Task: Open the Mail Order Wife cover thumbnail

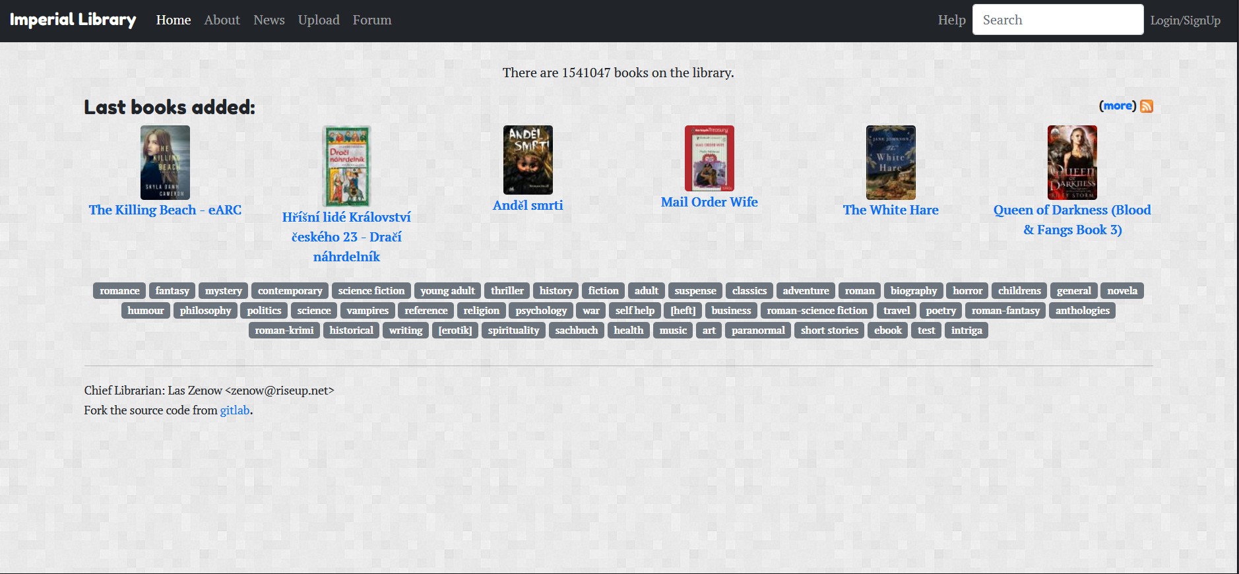Action: 709,158
